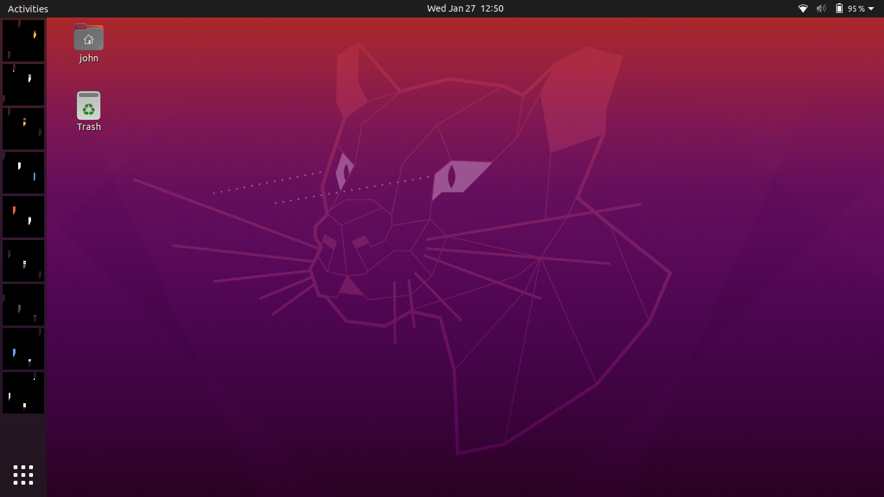Click the Wi-Fi status icon
The height and width of the screenshot is (497, 884).
(803, 8)
